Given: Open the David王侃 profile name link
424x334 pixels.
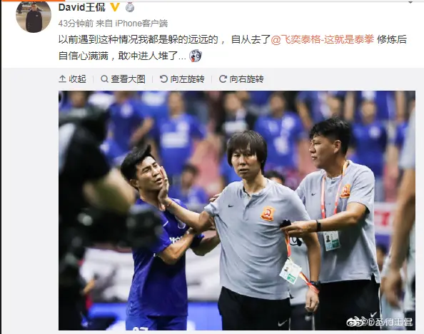Looking at the screenshot, I should tap(82, 7).
